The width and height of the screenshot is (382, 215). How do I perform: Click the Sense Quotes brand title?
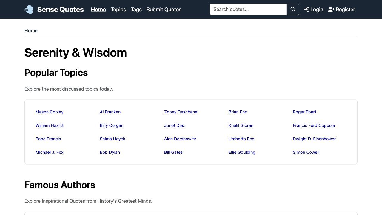coord(60,10)
